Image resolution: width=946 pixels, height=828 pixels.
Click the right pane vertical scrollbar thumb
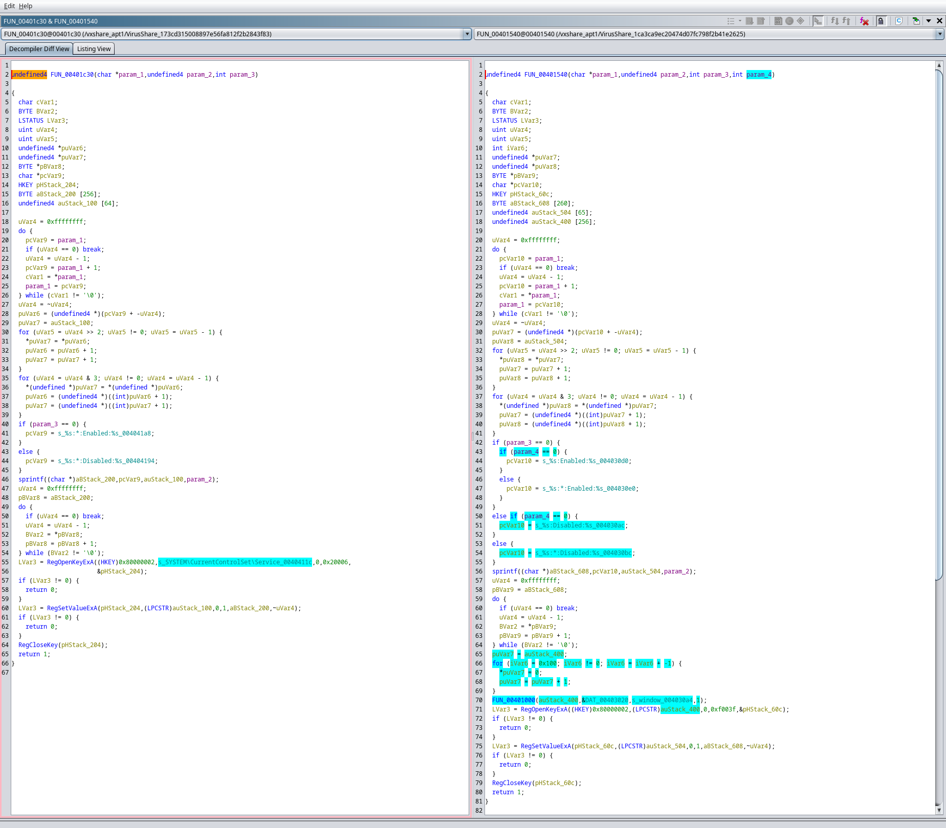click(x=939, y=325)
